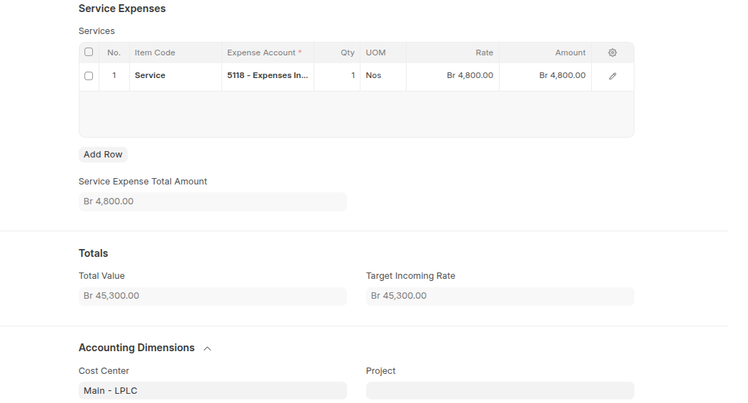Click the UOM cell showing Nos
748x403 pixels.
[x=383, y=75]
